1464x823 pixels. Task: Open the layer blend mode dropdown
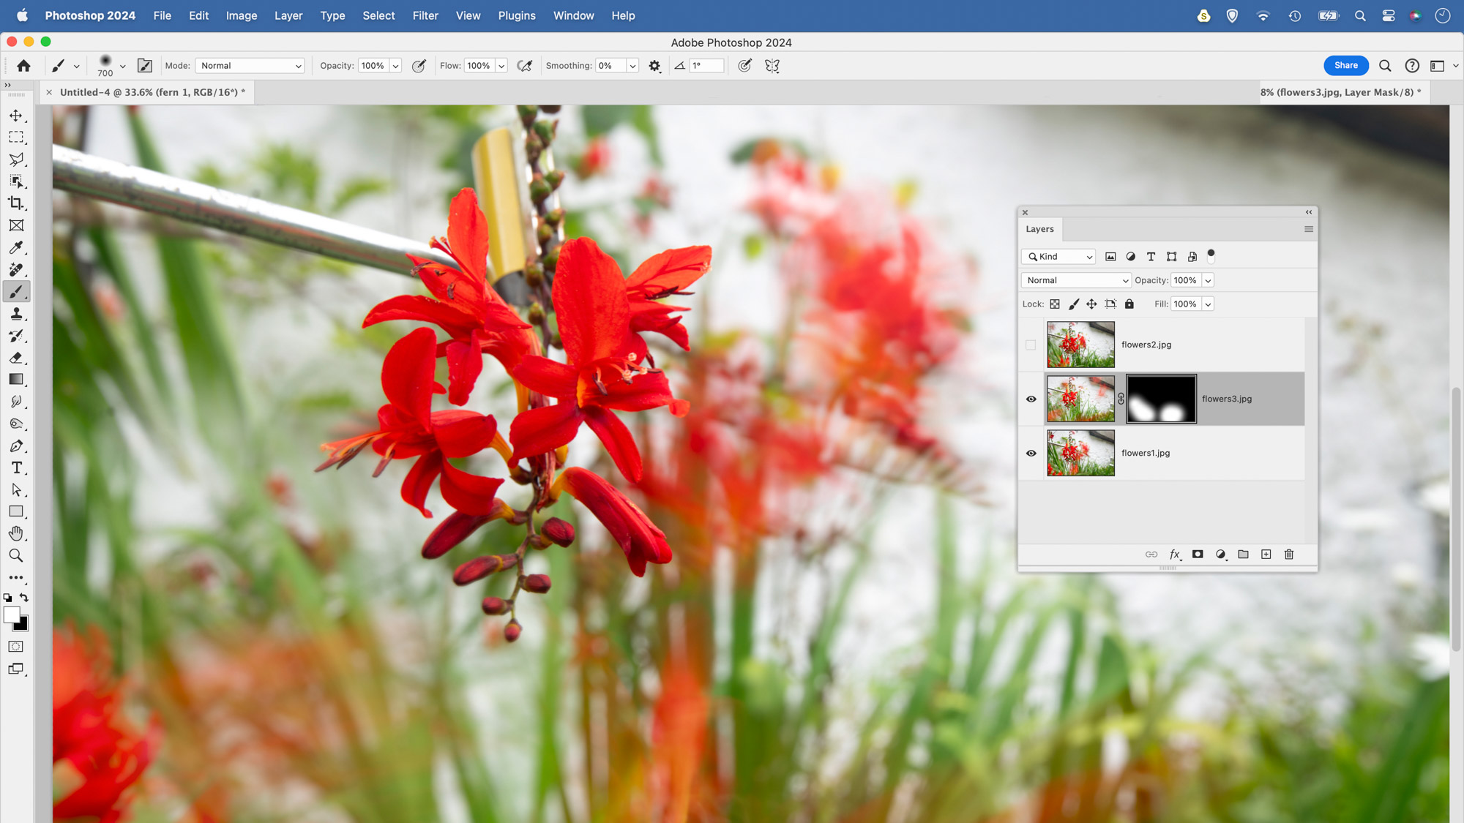click(x=1075, y=280)
